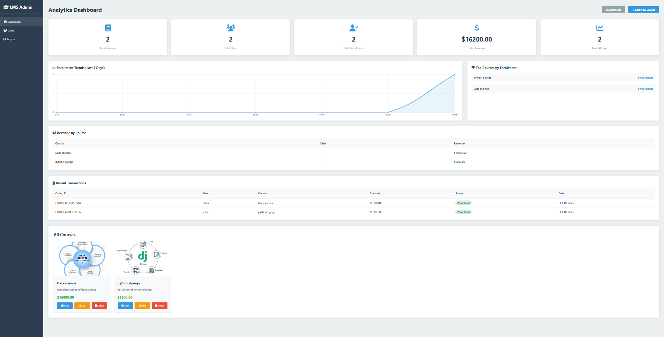Open the 1 enrollments link for python django
Image resolution: width=664 pixels, height=337 pixels.
644,78
